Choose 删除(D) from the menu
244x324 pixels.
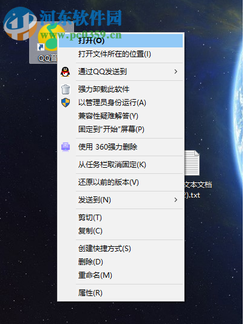point(121,262)
